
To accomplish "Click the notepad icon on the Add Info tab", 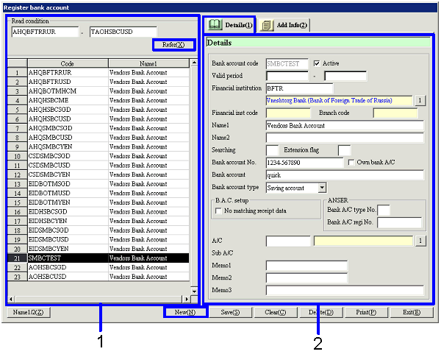I will tap(266, 26).
